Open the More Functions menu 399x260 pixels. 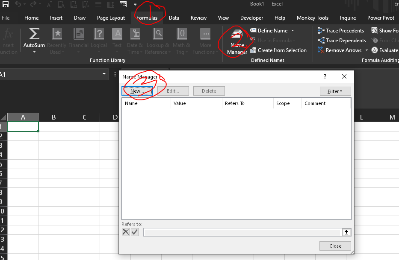point(205,41)
